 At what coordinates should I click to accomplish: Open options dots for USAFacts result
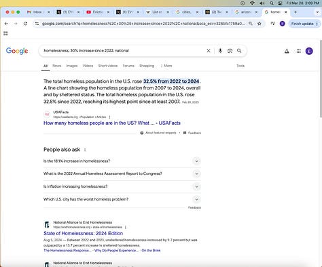[x=109, y=117]
